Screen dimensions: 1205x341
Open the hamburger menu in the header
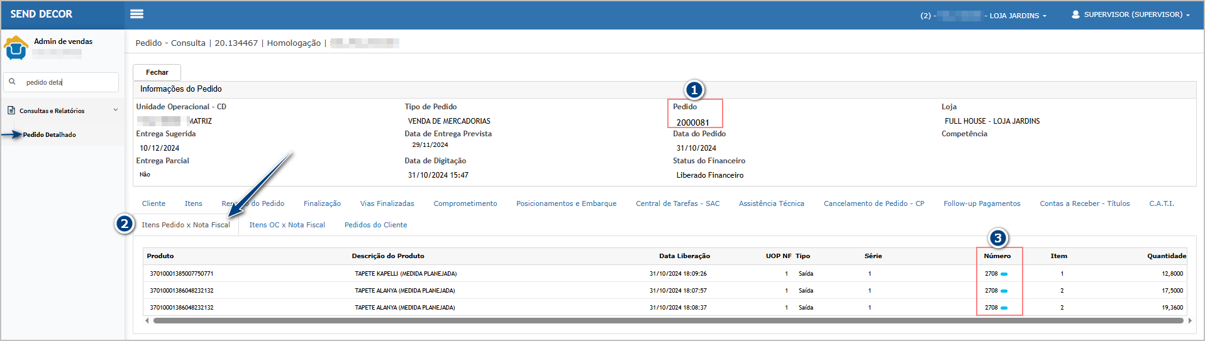[x=136, y=14]
